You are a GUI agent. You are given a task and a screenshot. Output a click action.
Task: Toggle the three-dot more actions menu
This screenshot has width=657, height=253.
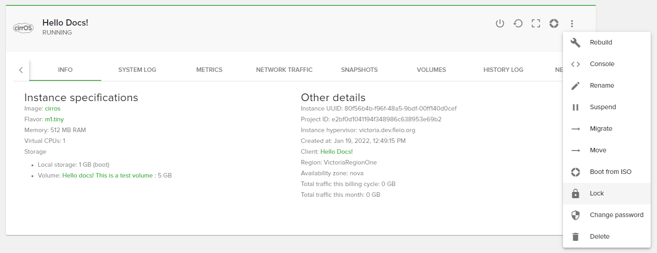click(571, 24)
